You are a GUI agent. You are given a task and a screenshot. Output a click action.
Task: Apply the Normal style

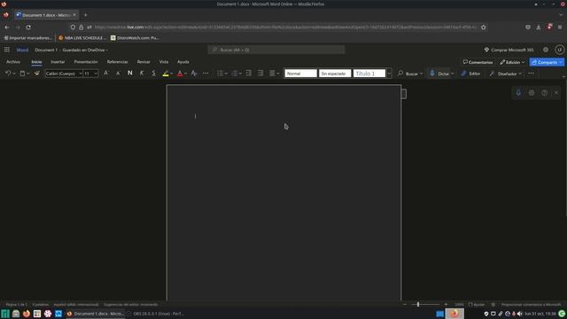(x=300, y=74)
